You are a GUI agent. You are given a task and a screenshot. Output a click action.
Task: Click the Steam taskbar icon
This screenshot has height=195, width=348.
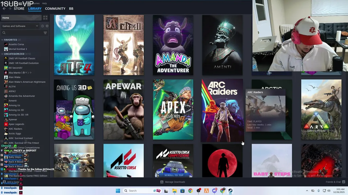pyautogui.click(x=231, y=191)
